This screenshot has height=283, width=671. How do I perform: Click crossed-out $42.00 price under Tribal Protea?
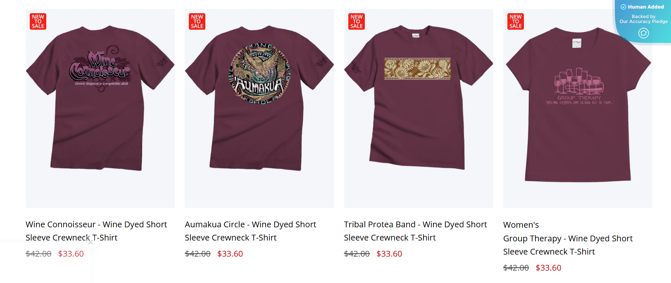pos(357,254)
